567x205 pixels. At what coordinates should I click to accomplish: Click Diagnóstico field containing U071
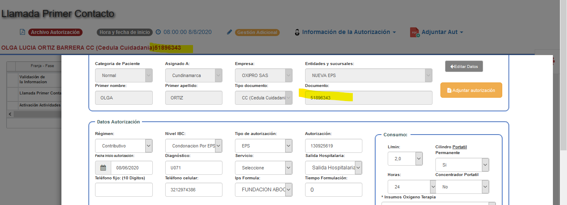pyautogui.click(x=194, y=168)
